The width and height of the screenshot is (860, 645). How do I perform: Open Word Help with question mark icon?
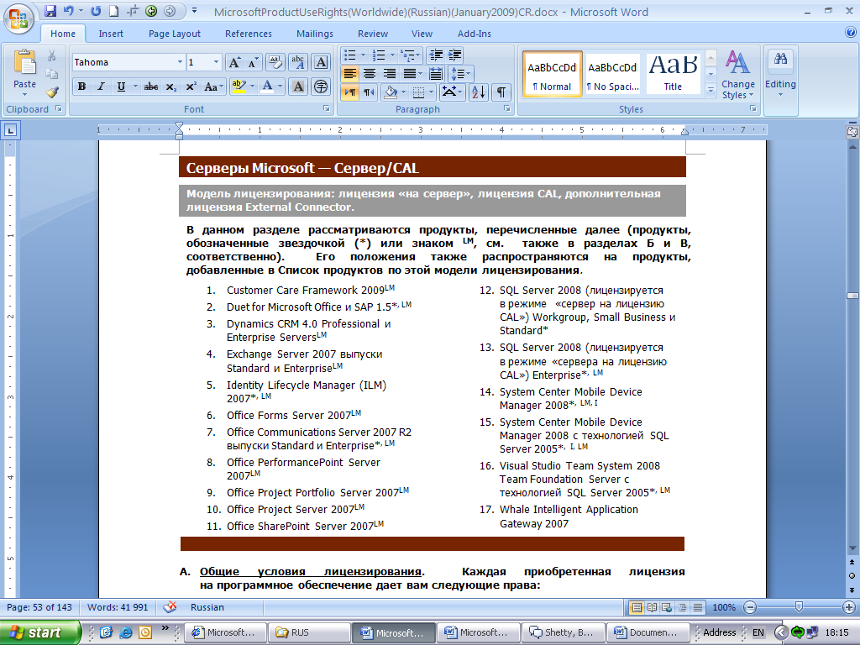point(851,33)
